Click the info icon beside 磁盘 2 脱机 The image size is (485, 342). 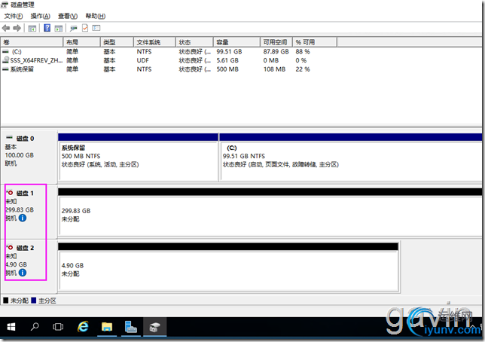pyautogui.click(x=23, y=273)
